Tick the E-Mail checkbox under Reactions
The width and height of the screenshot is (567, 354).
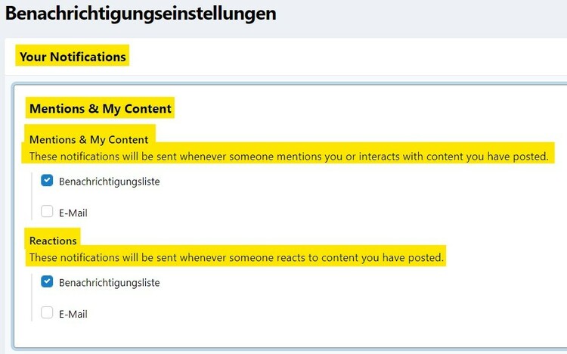pyautogui.click(x=47, y=313)
